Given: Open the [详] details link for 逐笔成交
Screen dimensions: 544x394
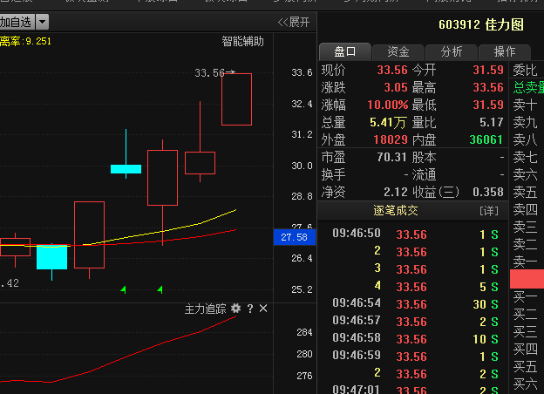Looking at the screenshot, I should point(488,211).
